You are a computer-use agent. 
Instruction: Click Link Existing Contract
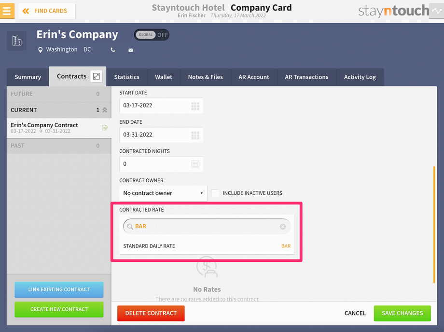pyautogui.click(x=59, y=289)
